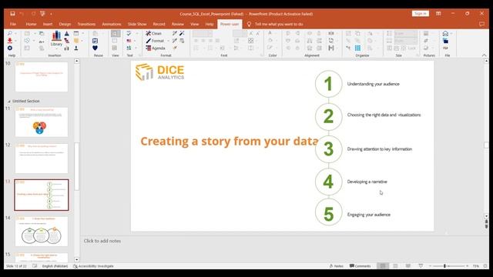
Task: Switch to Reading view in status bar
Action: pos(407,266)
